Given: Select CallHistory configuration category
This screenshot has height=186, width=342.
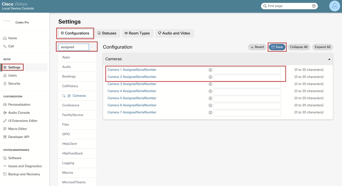Looking at the screenshot, I should coord(77,86).
